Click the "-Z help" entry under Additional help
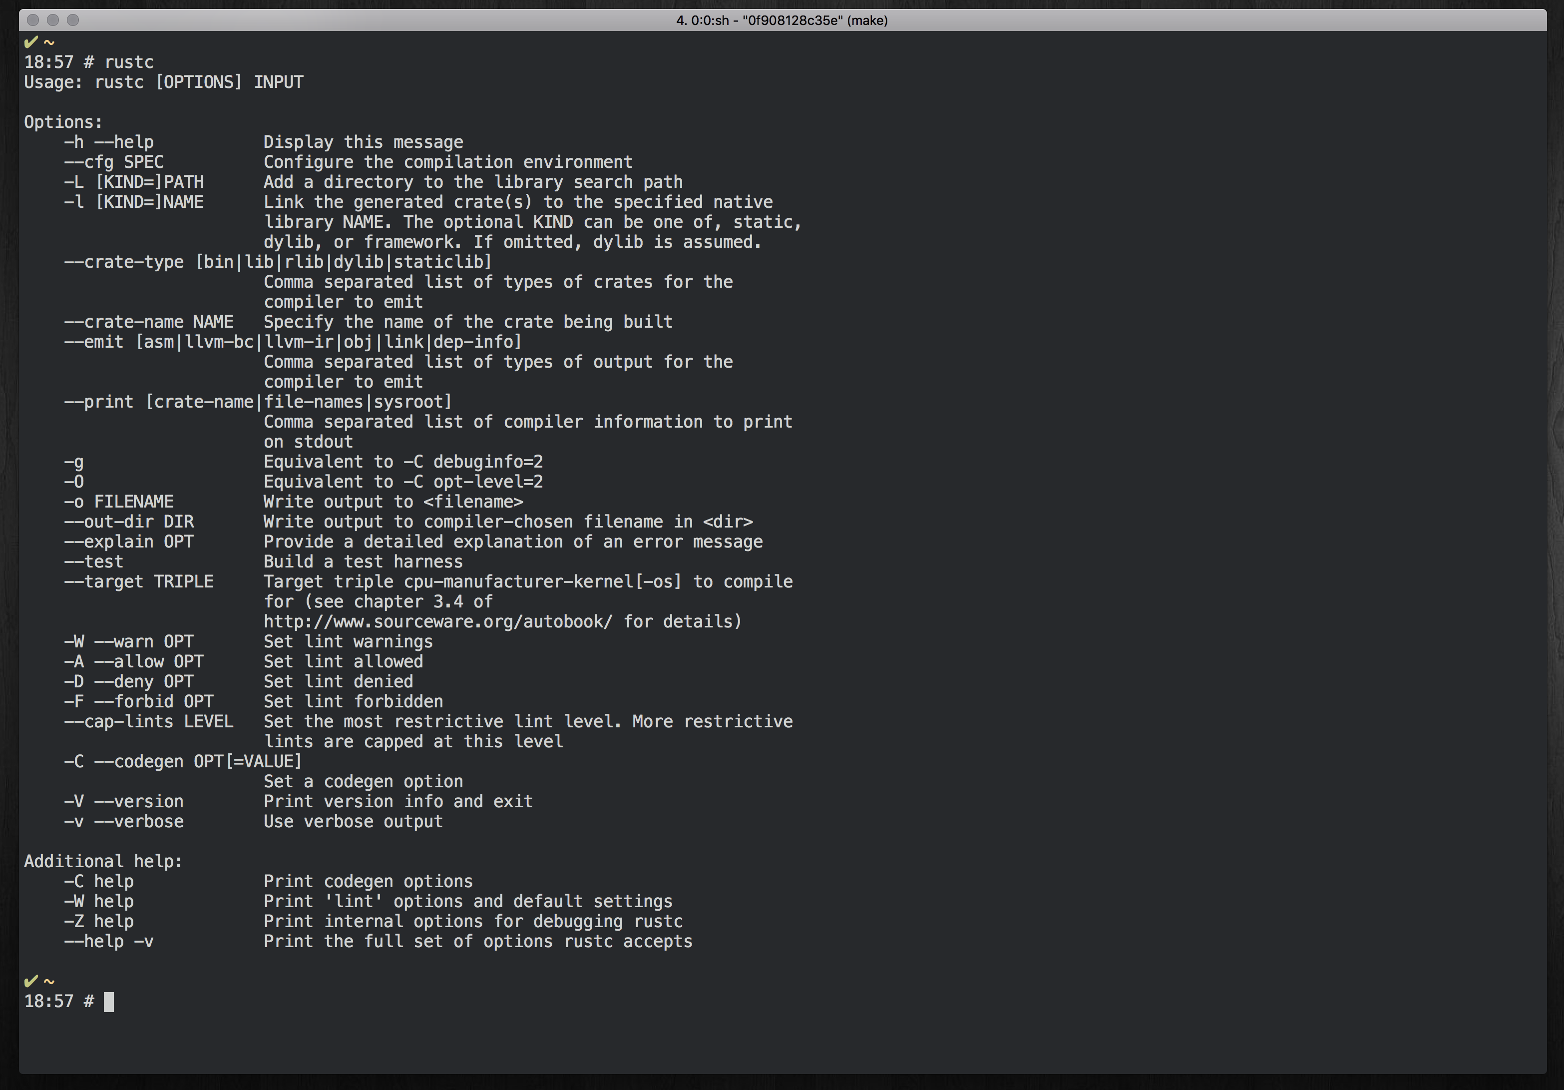Viewport: 1564px width, 1090px height. point(99,921)
